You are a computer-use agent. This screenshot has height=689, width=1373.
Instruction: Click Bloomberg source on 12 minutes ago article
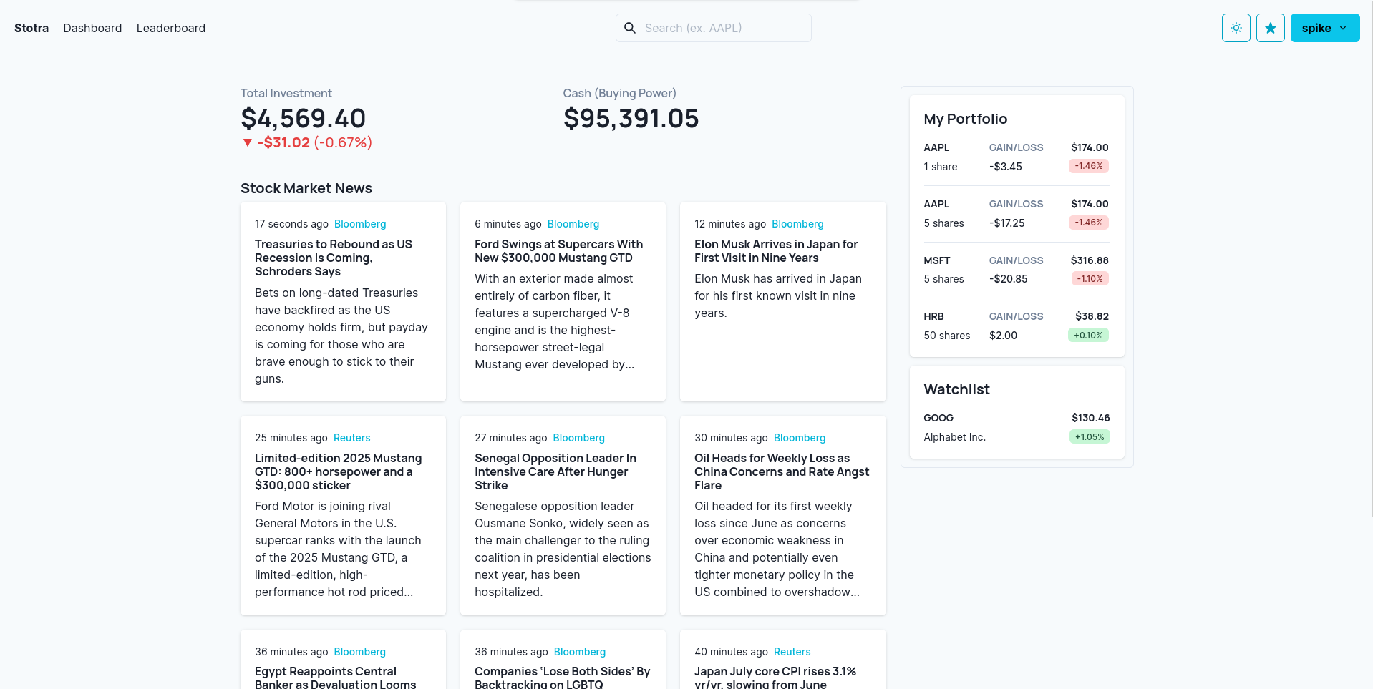[x=797, y=224]
